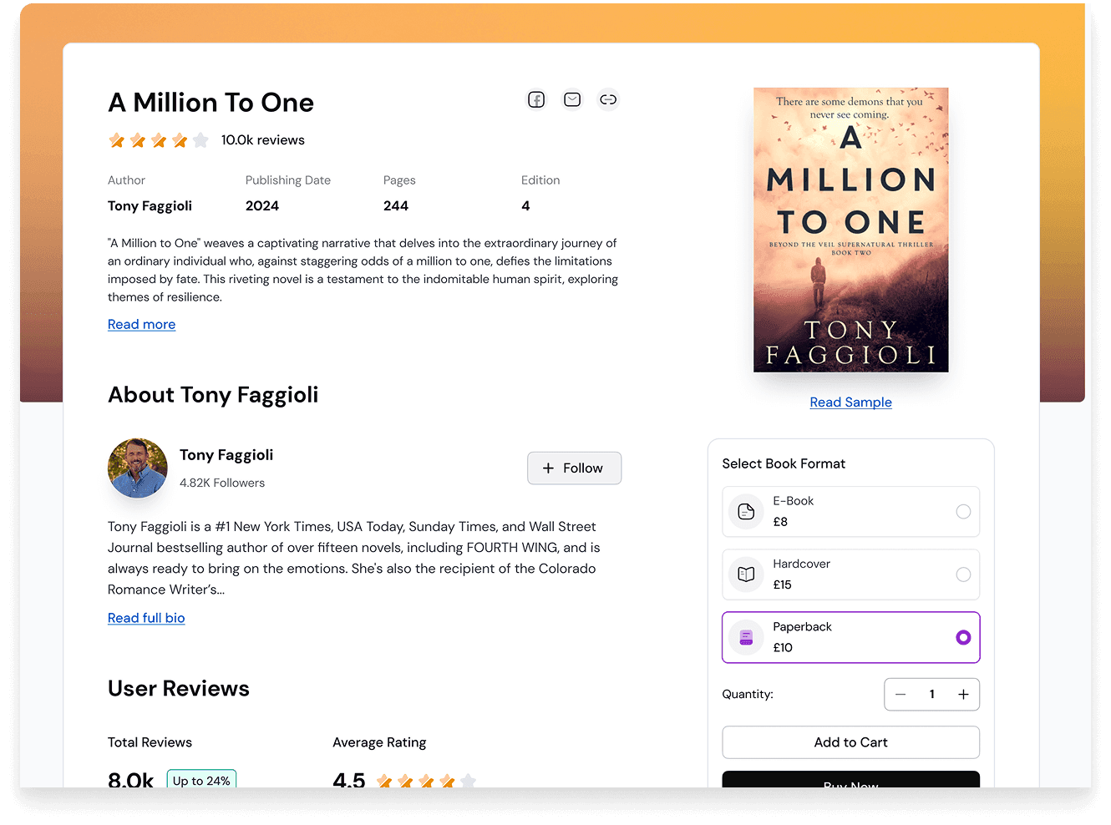Image resolution: width=1111 pixels, height=825 pixels.
Task: Decrease quantity with the minus icon
Action: 900,695
